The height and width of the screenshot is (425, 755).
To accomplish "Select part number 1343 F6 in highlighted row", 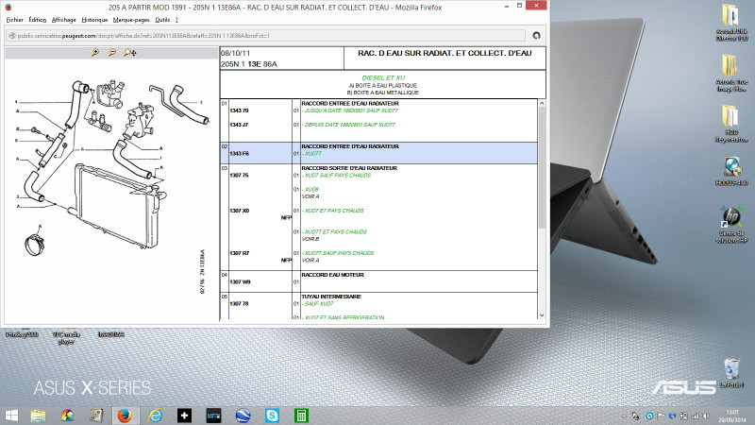I will pos(239,153).
